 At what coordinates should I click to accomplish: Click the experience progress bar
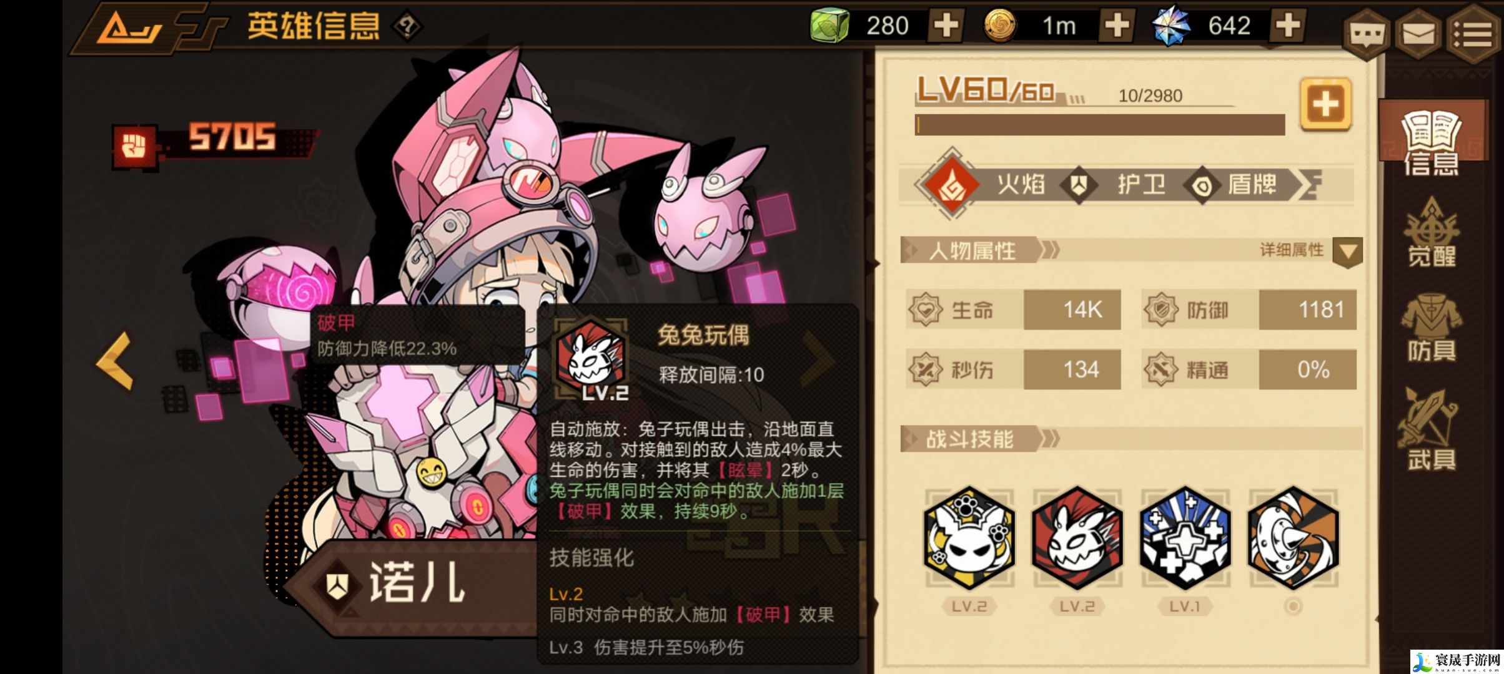[x=1100, y=125]
